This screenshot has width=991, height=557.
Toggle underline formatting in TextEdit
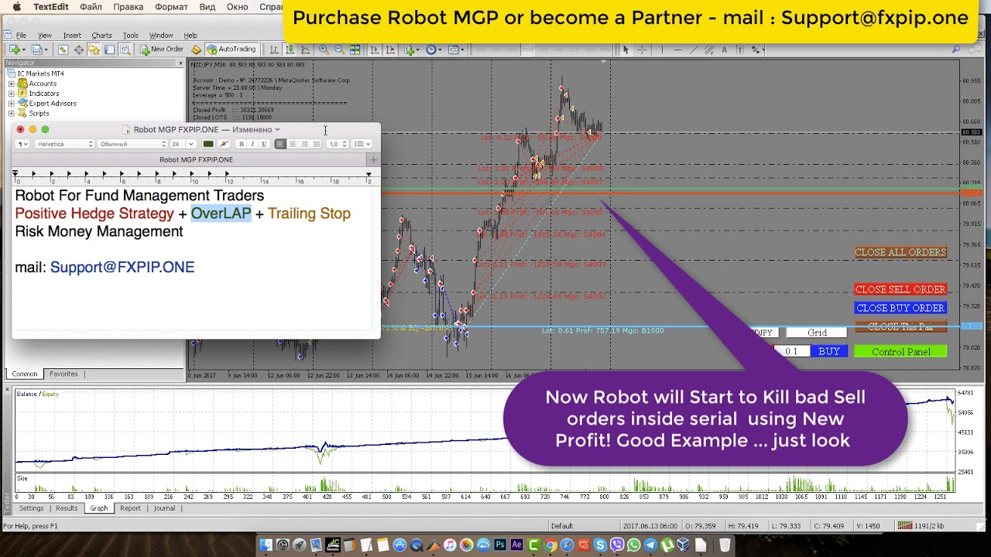(x=264, y=144)
